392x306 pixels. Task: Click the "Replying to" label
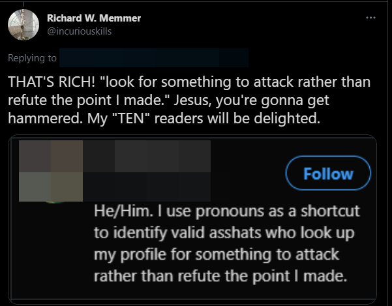32,58
